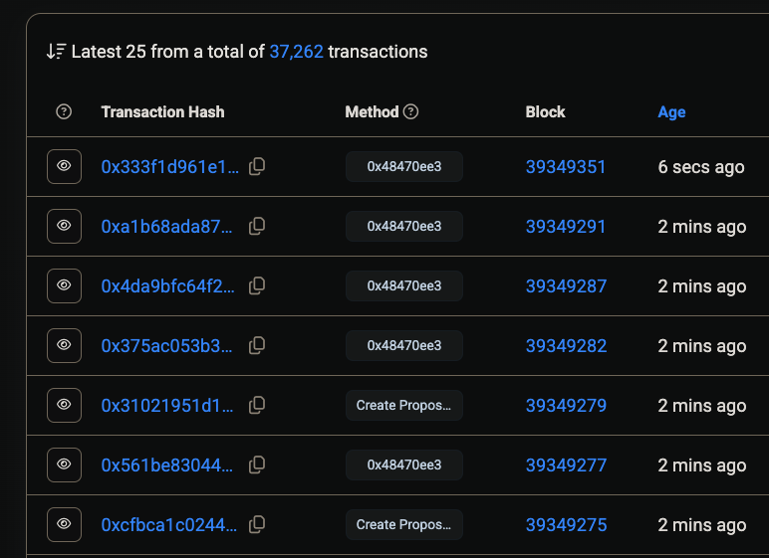Click method badge 0x48470ee3 in block 39349351 row

click(x=404, y=166)
